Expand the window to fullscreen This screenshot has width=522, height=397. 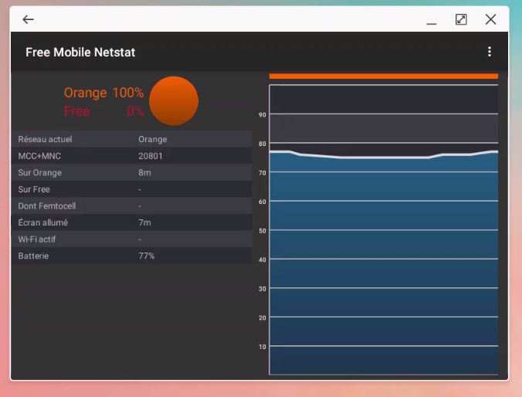pyautogui.click(x=461, y=19)
